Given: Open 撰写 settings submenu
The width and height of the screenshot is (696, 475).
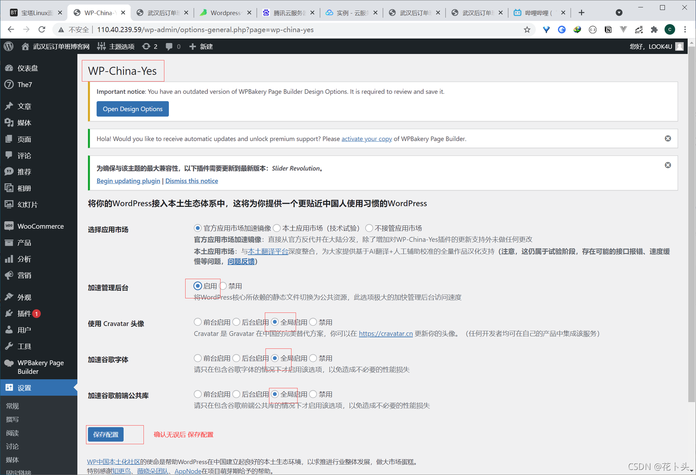Looking at the screenshot, I should coord(13,419).
